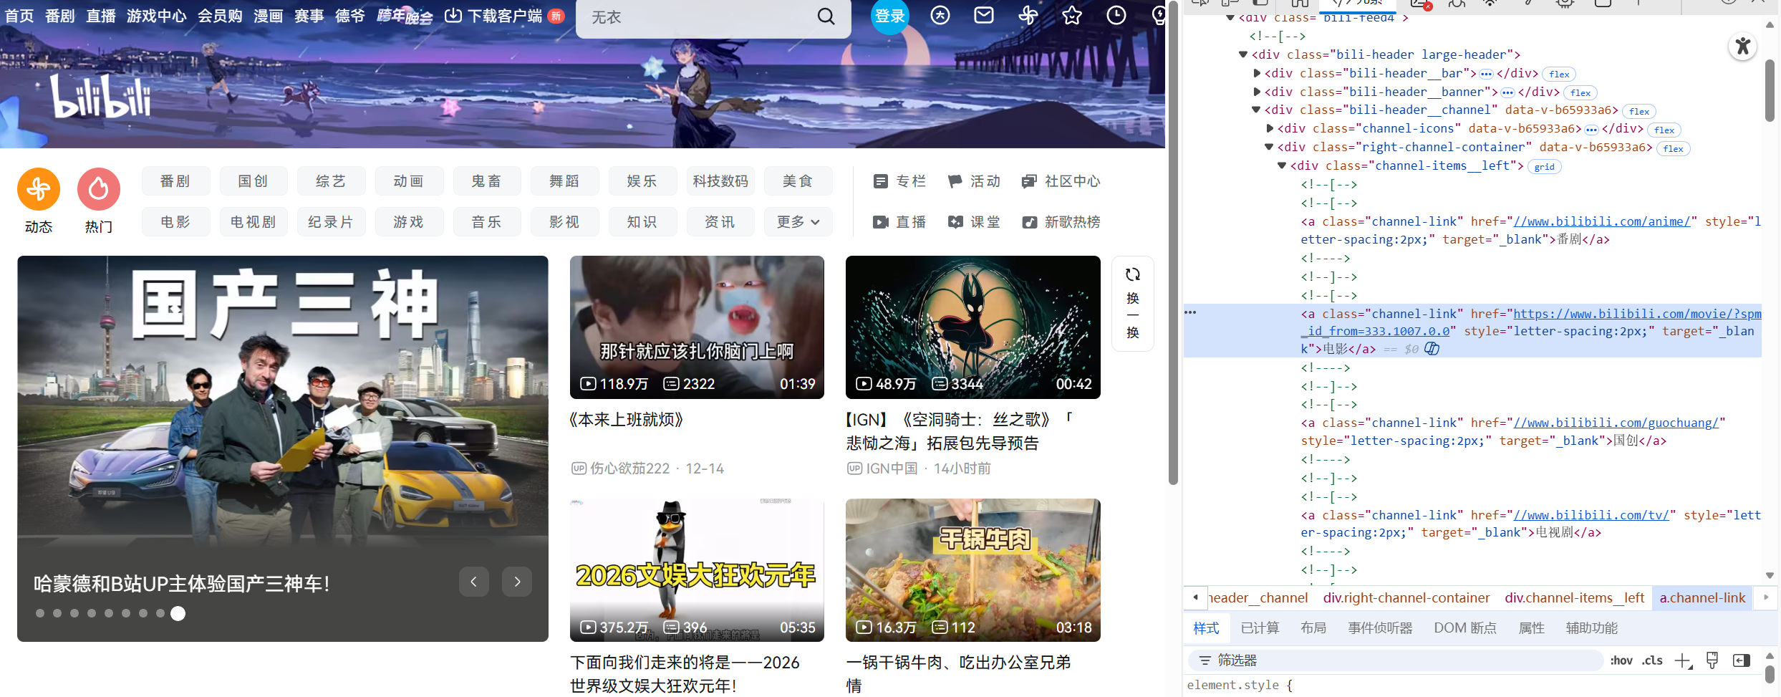Image resolution: width=1781 pixels, height=697 pixels.
Task: Click the webpage vertical scrollbar
Action: tap(1173, 244)
